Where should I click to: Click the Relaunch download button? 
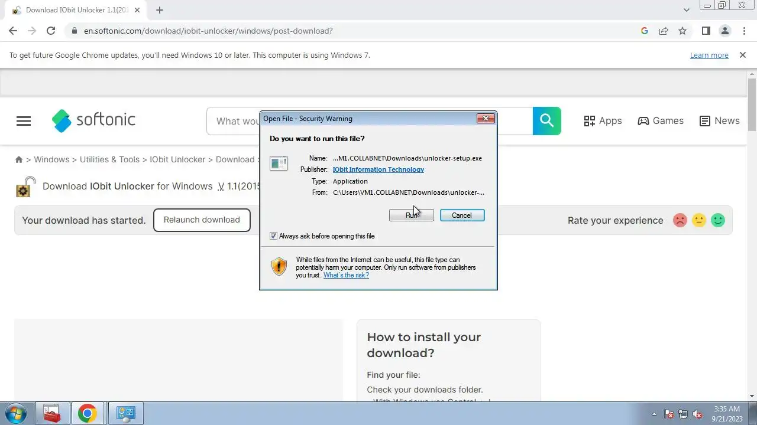point(202,220)
